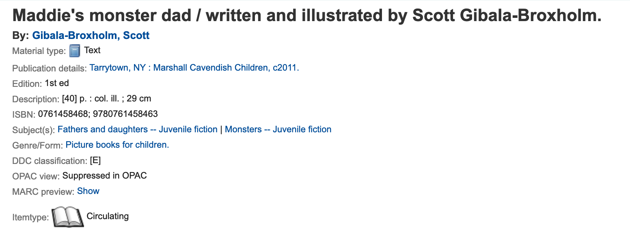
Task: Open Monsters -- Juvenile fiction subject
Action: (278, 129)
